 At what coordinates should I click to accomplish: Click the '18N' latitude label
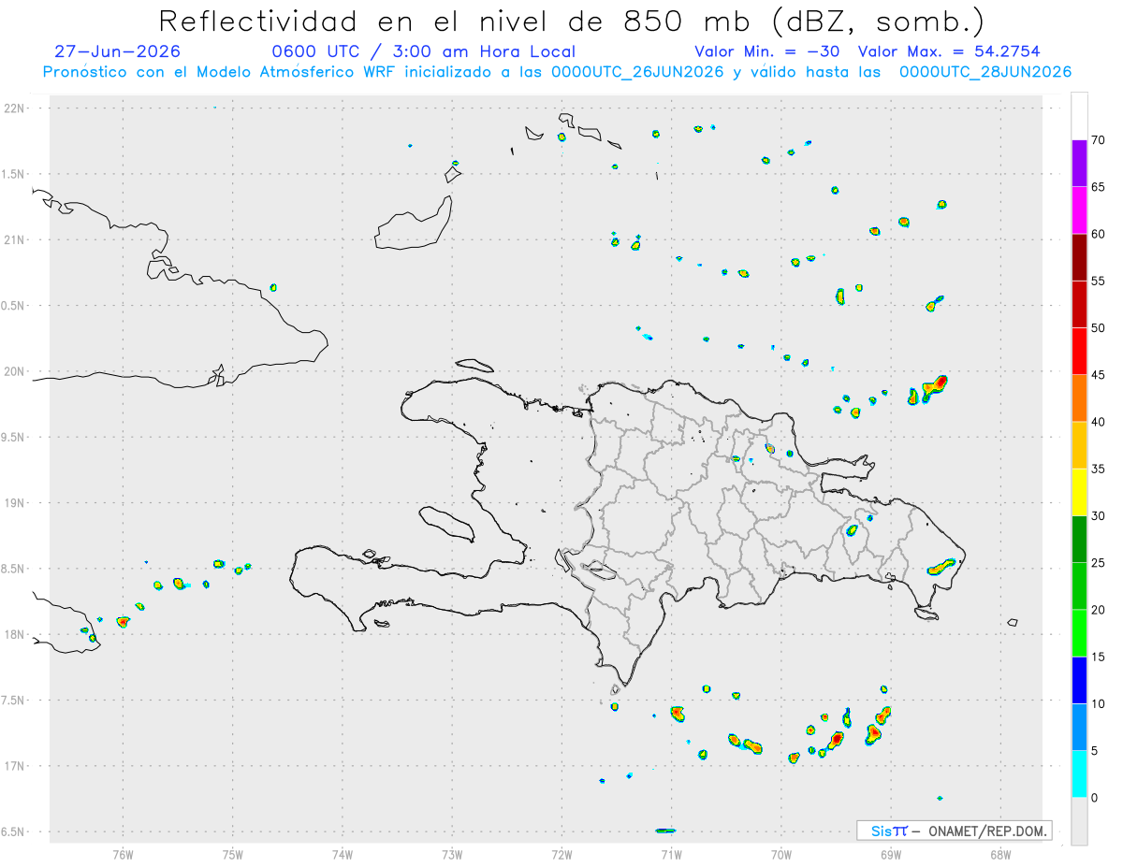click(x=16, y=634)
